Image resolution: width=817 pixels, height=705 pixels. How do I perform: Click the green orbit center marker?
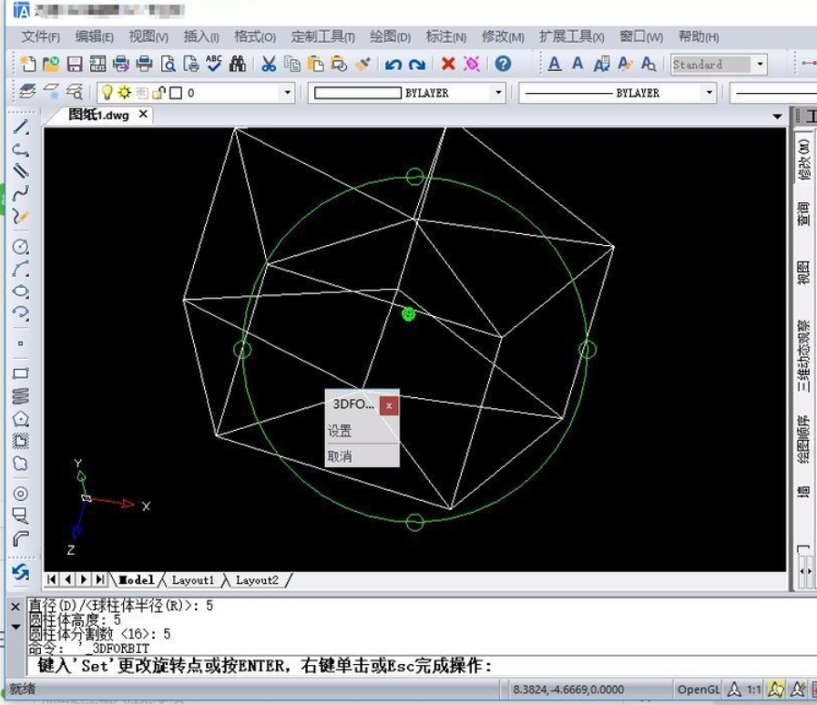point(408,313)
